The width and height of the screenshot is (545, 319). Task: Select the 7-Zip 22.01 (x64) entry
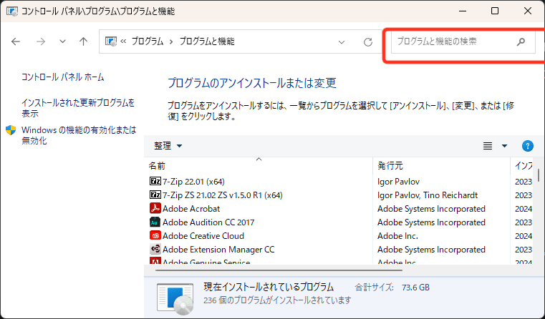point(193,182)
